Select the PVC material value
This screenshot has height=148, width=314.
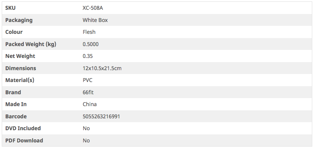pos(88,80)
